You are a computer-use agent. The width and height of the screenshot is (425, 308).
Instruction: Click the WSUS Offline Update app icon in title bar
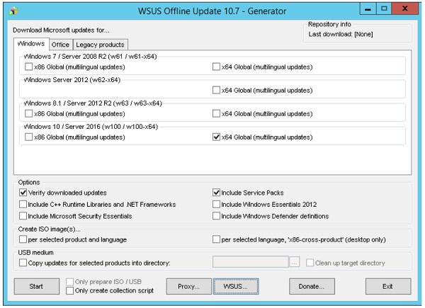pyautogui.click(x=13, y=11)
